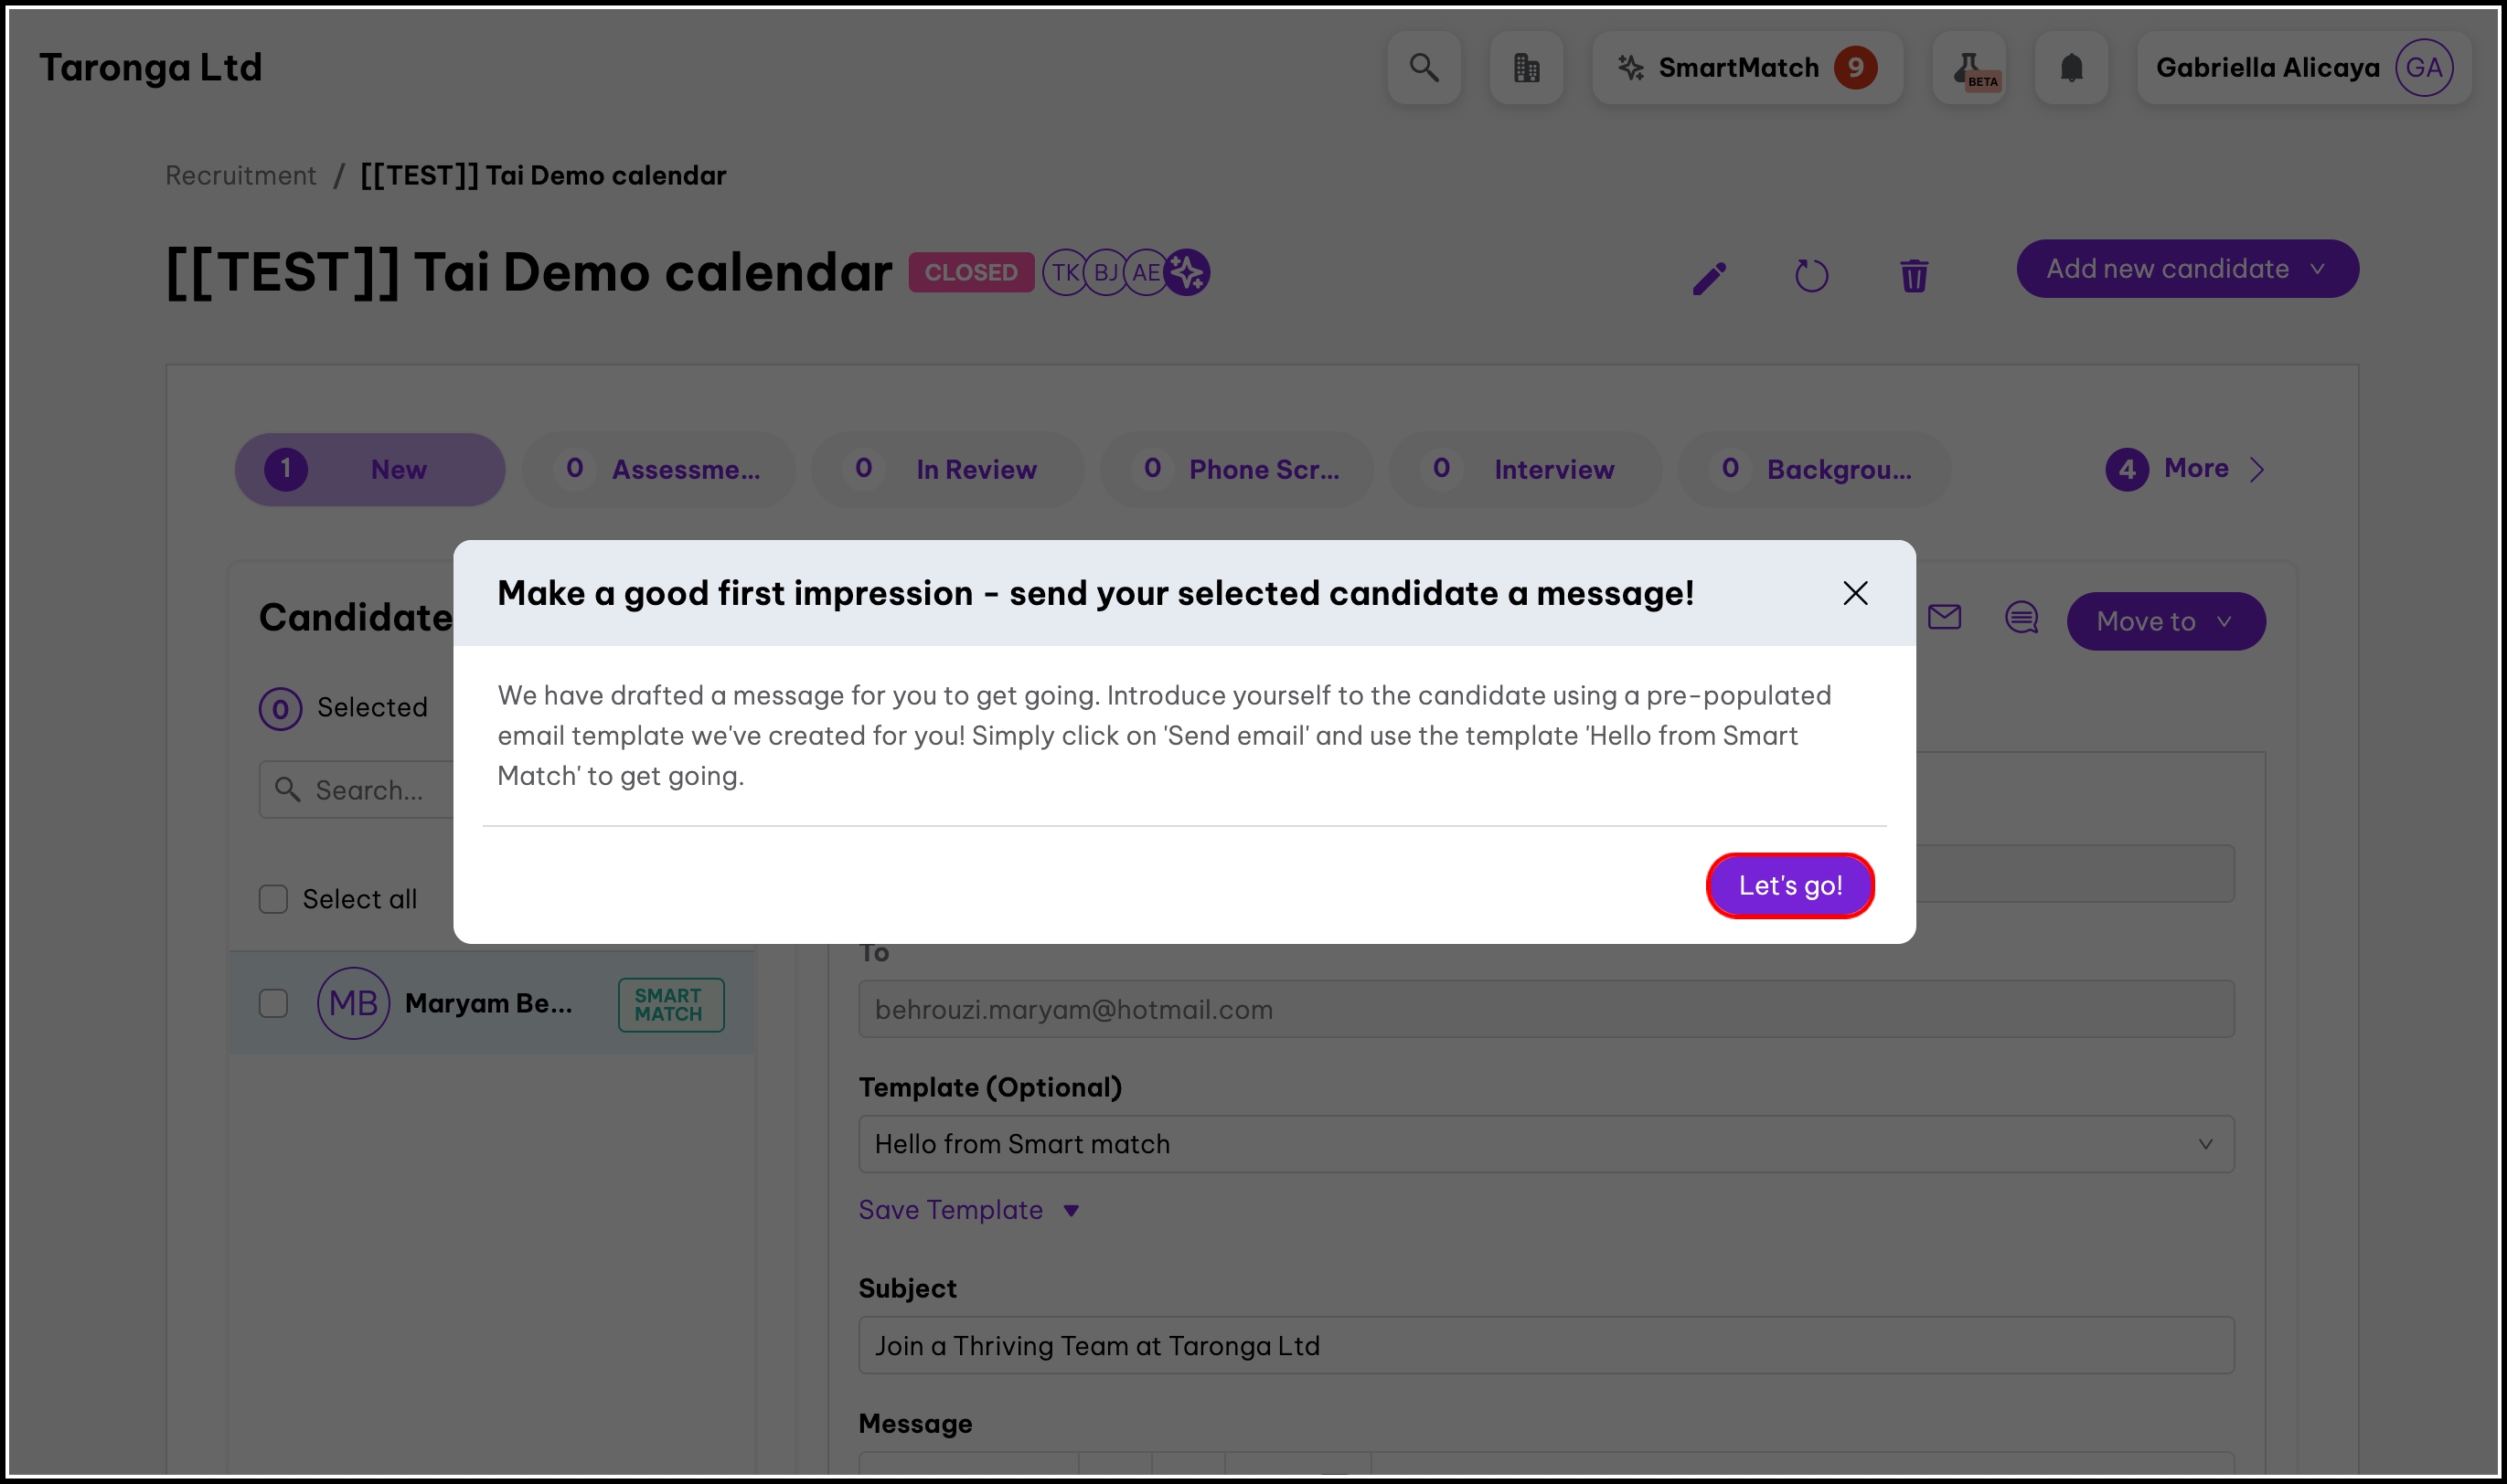
Task: Open the company building icon
Action: [1526, 68]
